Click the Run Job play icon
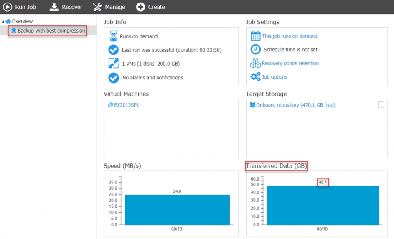This screenshot has width=394, height=239. [x=8, y=7]
